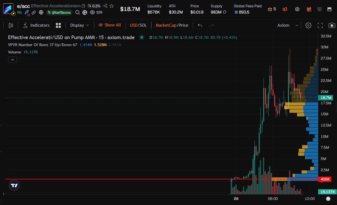Select the 405K red price line label
Image resolution: width=337 pixels, height=205 pixels.
(x=325, y=179)
